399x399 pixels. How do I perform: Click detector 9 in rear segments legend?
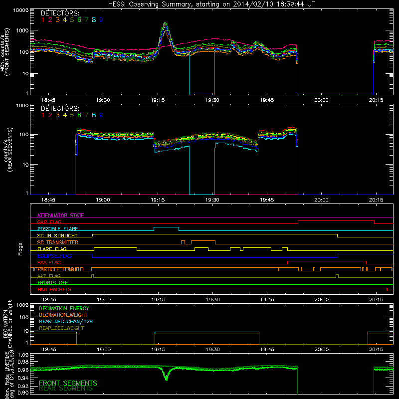click(101, 115)
